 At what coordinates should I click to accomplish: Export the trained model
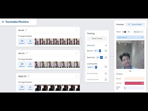click(x=135, y=24)
